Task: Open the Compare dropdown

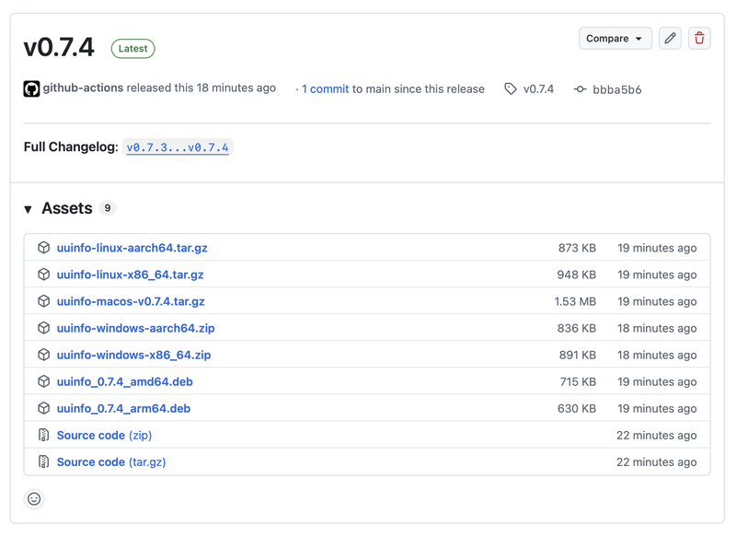Action: tap(615, 38)
